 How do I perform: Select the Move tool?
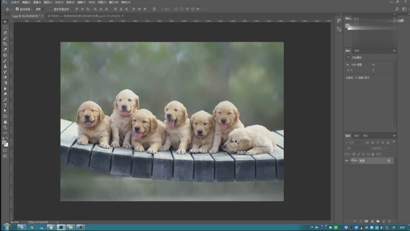coord(5,22)
